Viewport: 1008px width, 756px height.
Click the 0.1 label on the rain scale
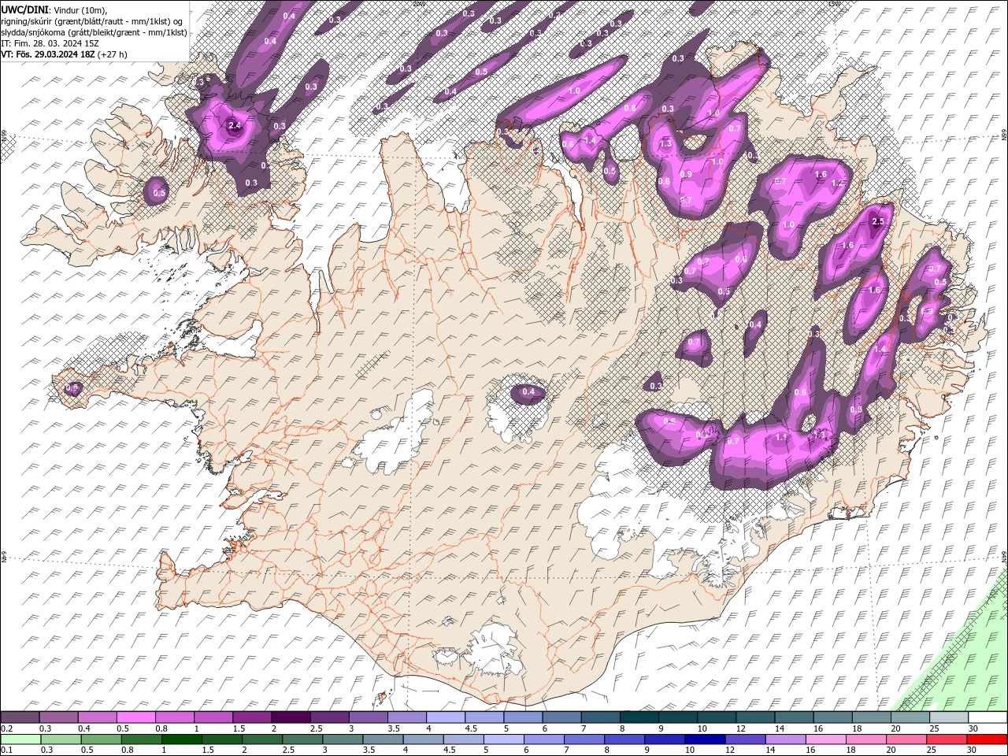tap(6, 750)
